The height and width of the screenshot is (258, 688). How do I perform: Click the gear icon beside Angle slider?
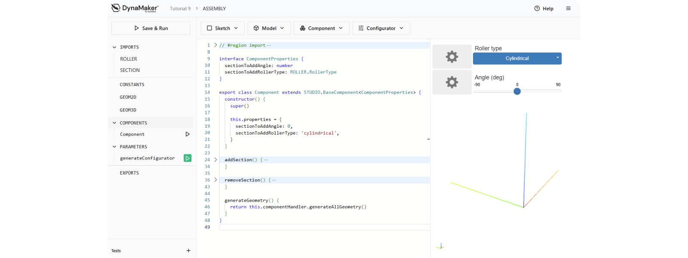click(x=452, y=82)
